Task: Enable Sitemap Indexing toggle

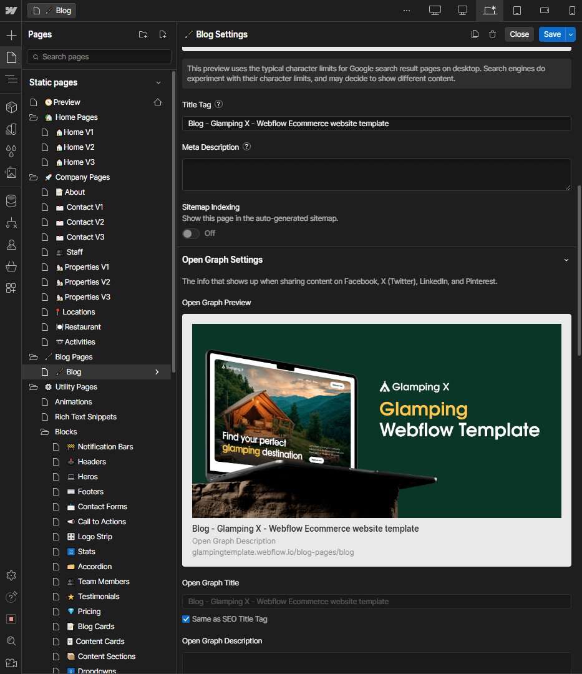Action: 190,233
